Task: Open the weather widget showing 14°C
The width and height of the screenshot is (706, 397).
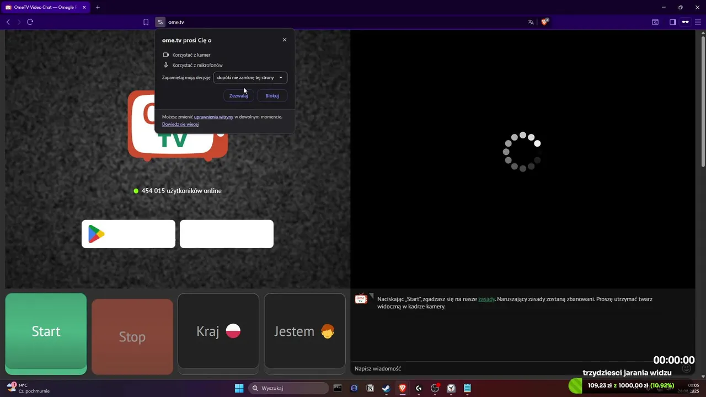Action: tap(29, 388)
